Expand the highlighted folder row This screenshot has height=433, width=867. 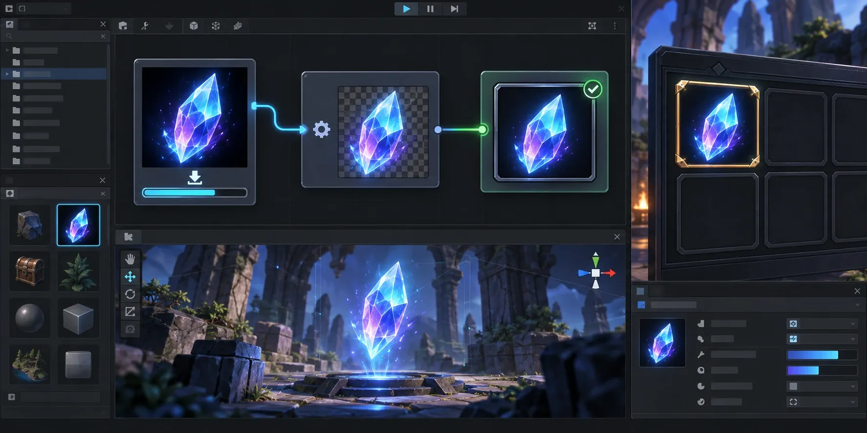click(x=7, y=74)
